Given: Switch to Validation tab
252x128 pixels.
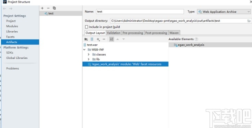Looking at the screenshot, I should pos(113,33).
